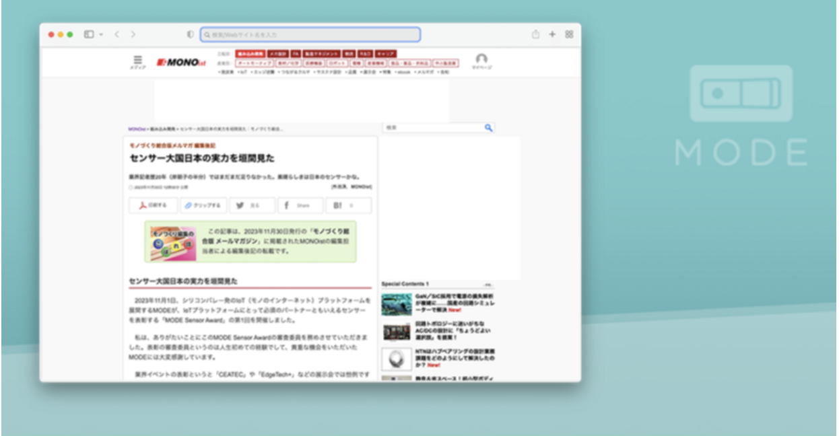839x436 pixels.
Task: Open the first red category tab
Action: (x=250, y=54)
